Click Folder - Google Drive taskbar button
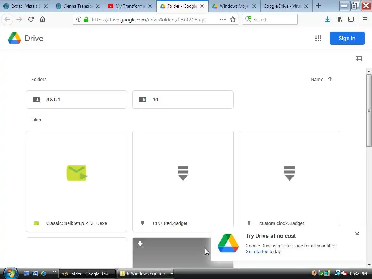This screenshot has height=279, width=372. coord(87,274)
